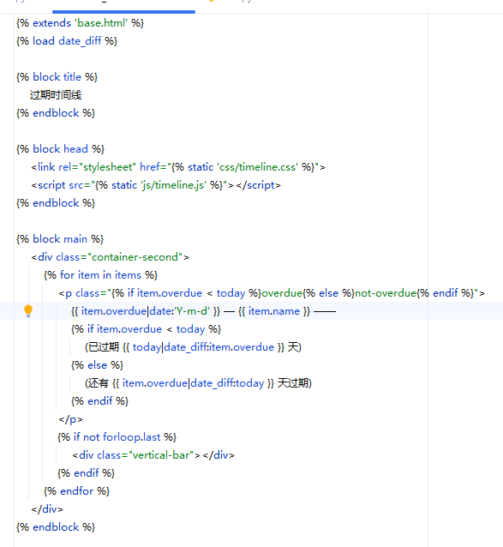Click 'item.overdue|date_diff:today' expression

pyautogui.click(x=193, y=383)
